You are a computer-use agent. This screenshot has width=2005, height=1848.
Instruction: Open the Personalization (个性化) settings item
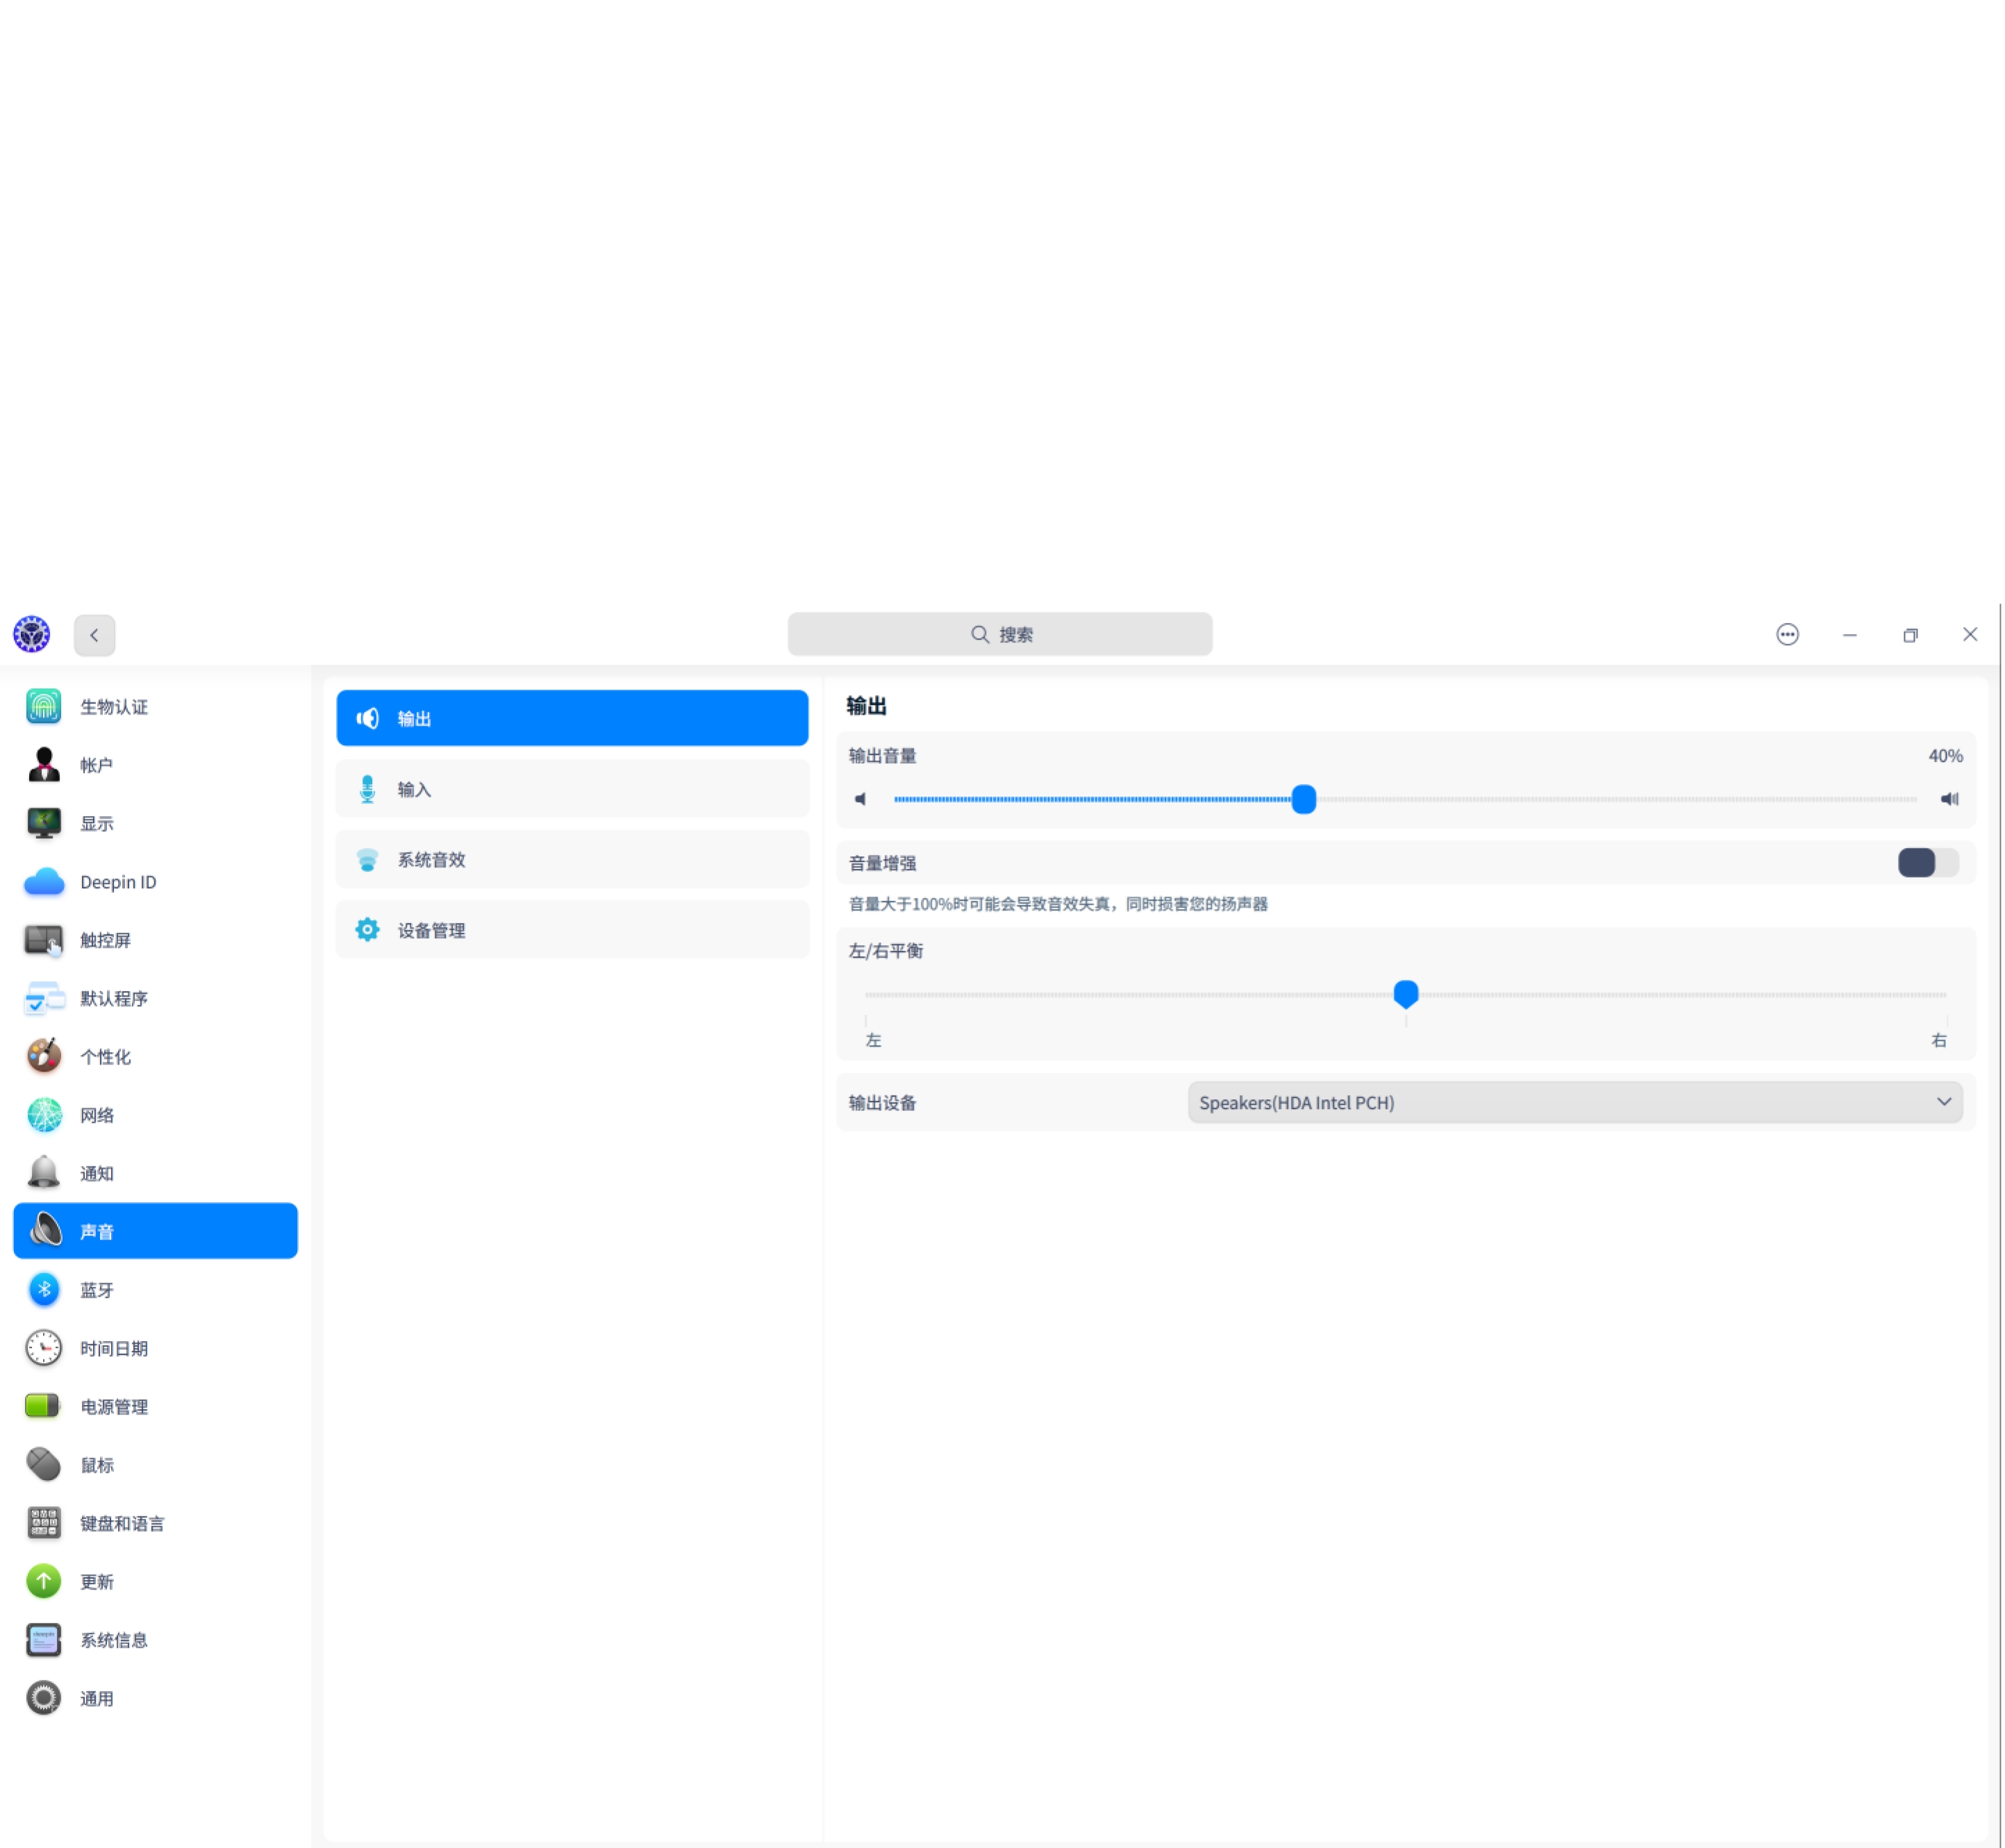click(x=105, y=1056)
